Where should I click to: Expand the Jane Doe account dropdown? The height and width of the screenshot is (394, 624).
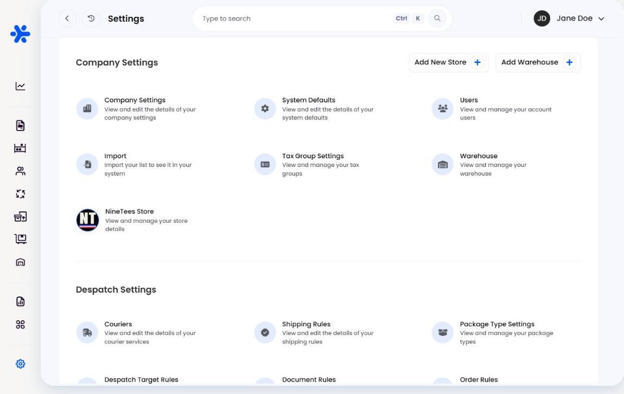(601, 18)
